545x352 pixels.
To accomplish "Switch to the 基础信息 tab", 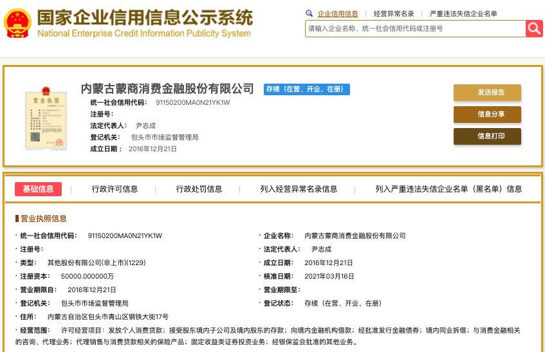I will (x=38, y=189).
